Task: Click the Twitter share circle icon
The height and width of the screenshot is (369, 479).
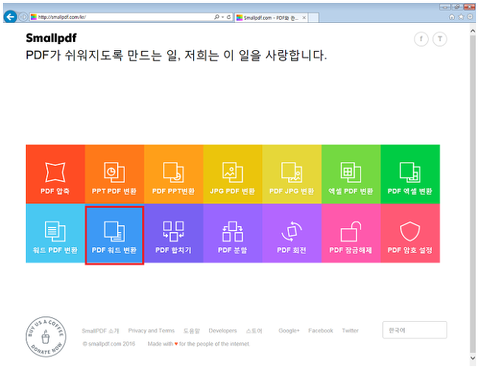Action: coord(439,39)
